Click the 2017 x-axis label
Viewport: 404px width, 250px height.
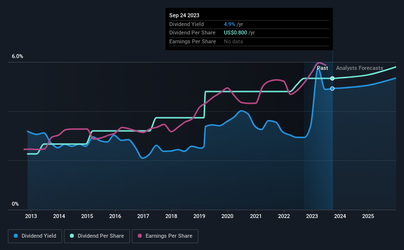pyautogui.click(x=143, y=216)
